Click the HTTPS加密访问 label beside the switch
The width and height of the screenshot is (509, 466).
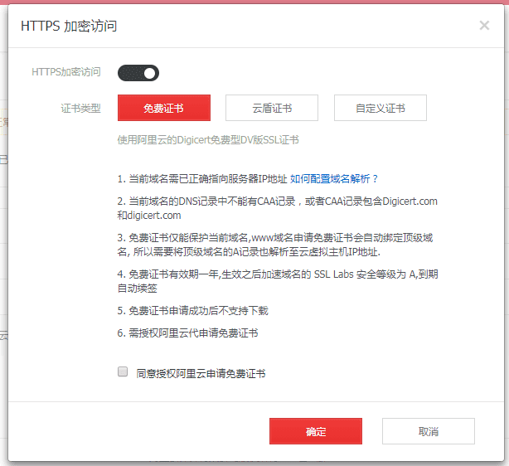66,72
